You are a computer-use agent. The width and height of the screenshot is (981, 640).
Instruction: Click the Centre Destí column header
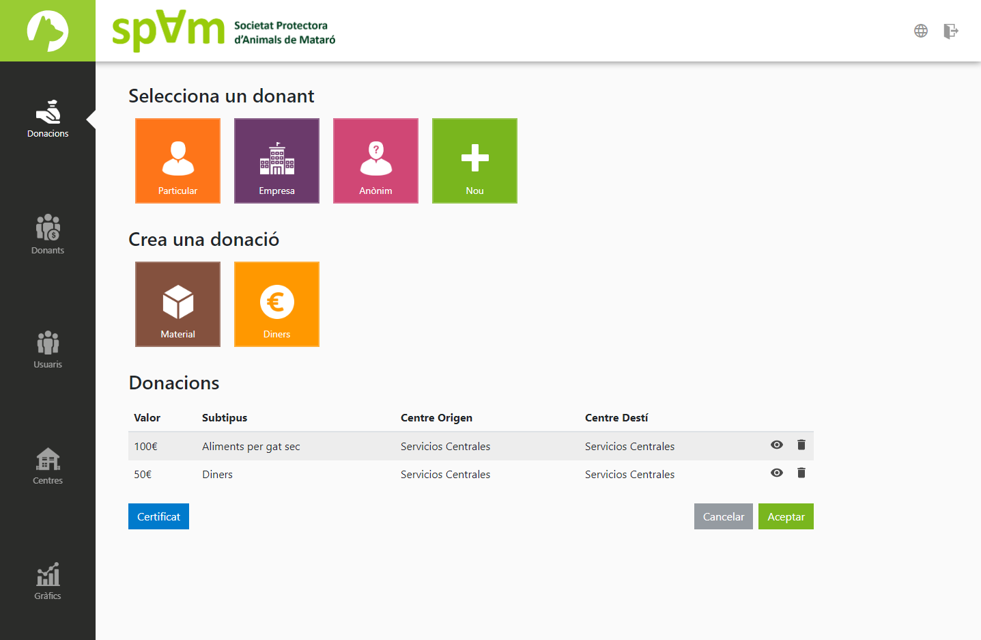(616, 417)
